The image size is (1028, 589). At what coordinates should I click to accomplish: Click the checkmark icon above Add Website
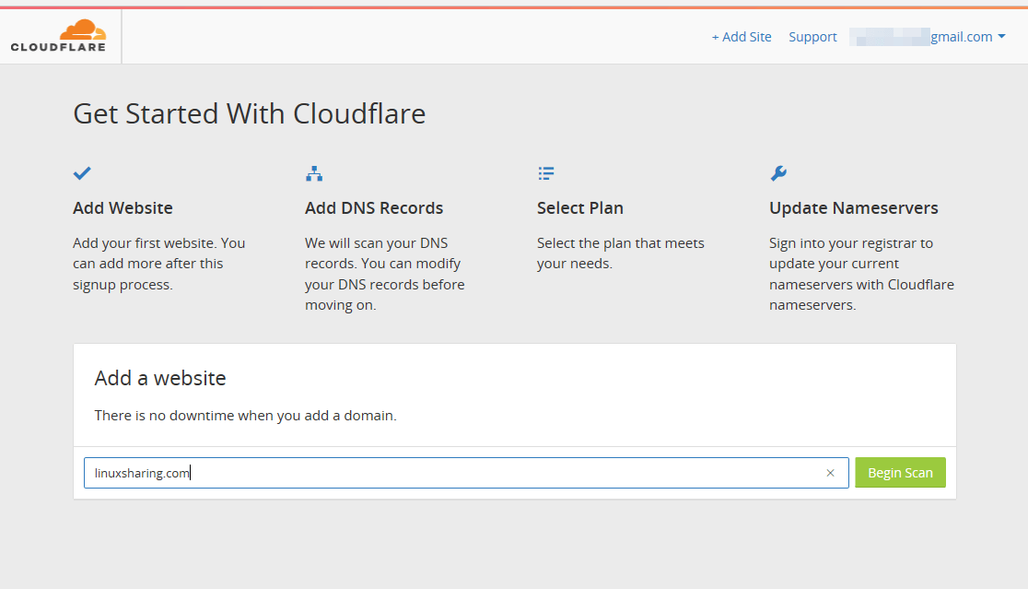point(82,173)
